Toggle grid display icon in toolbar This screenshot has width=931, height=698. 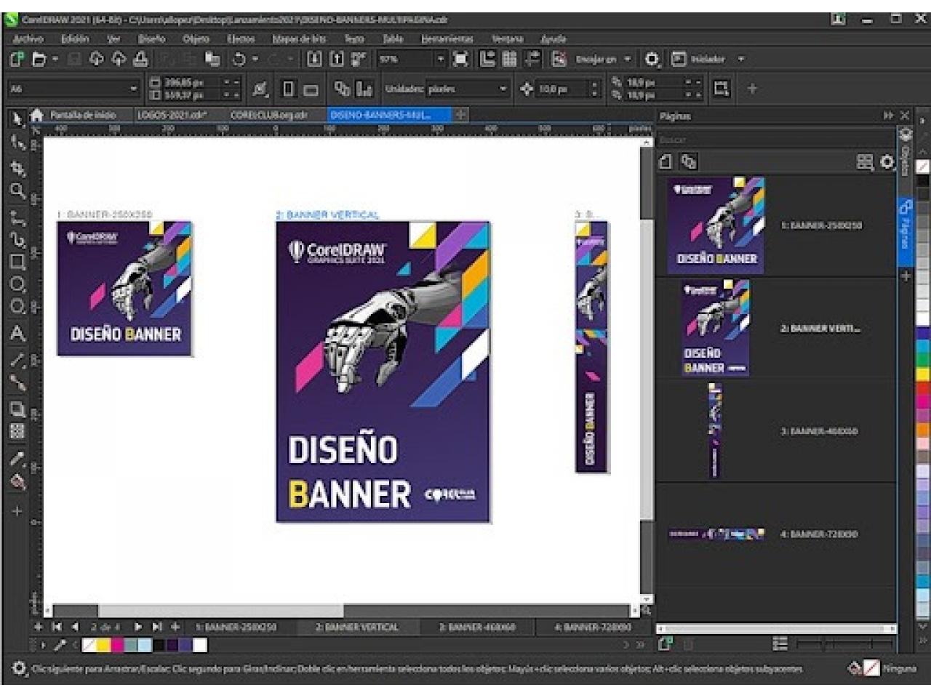[x=510, y=59]
